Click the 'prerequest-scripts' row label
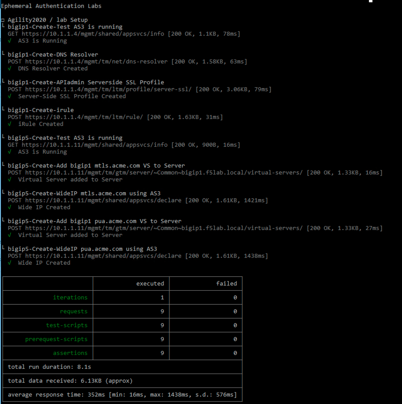The height and width of the screenshot is (404, 402). 56,339
